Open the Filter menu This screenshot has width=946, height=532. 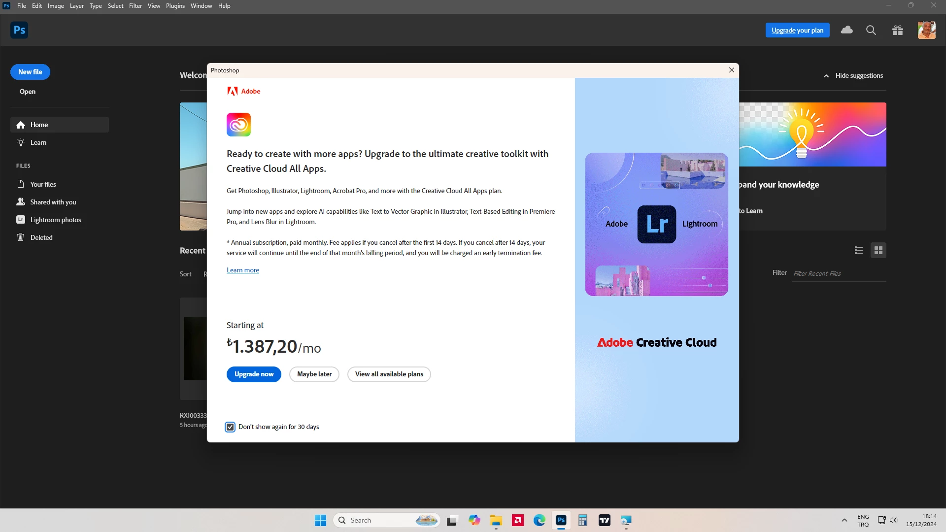tap(135, 6)
